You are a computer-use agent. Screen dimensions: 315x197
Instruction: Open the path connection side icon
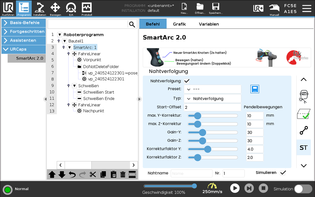pos(304,131)
